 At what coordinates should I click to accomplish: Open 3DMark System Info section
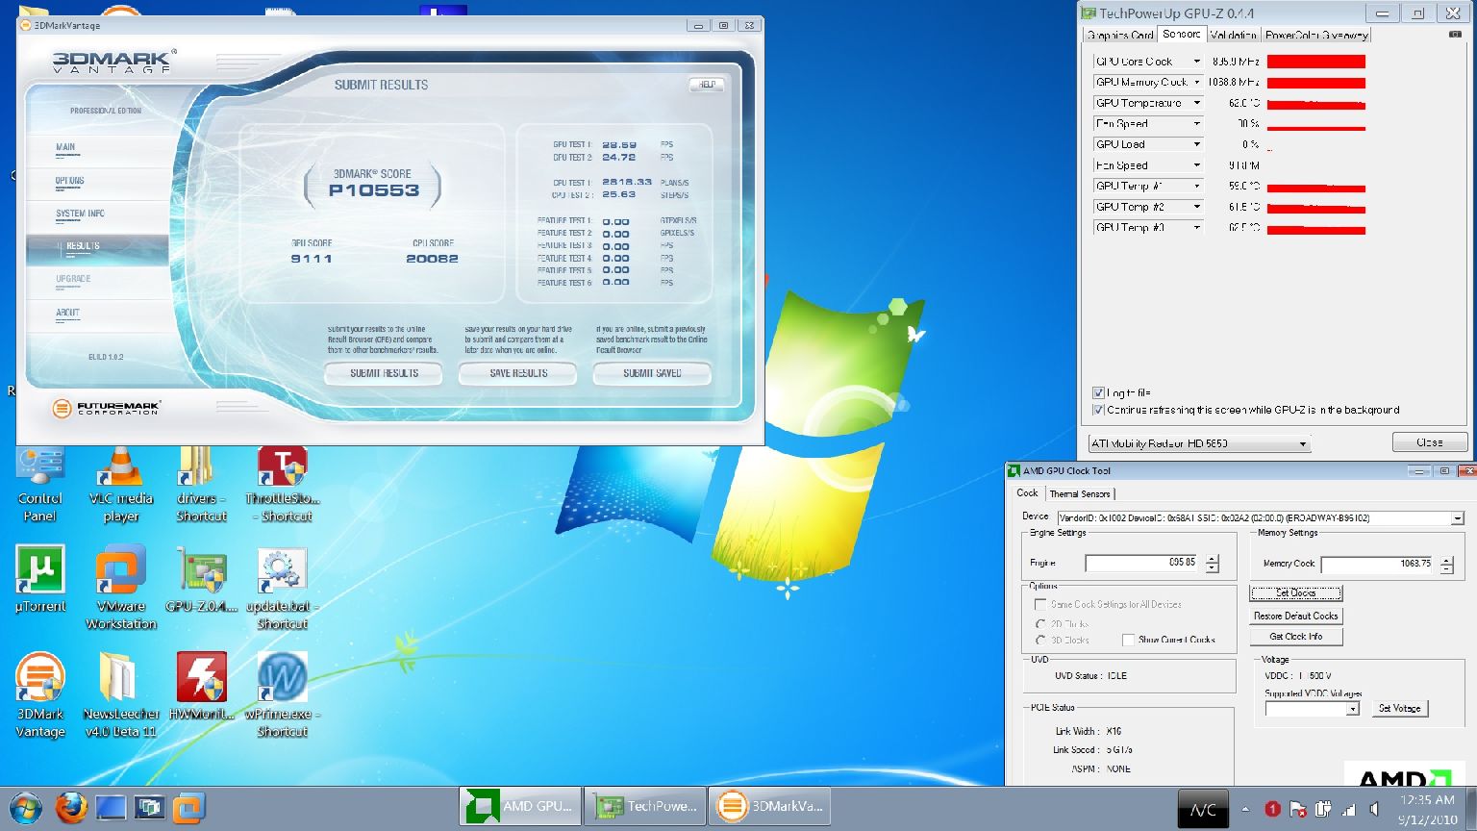point(80,214)
